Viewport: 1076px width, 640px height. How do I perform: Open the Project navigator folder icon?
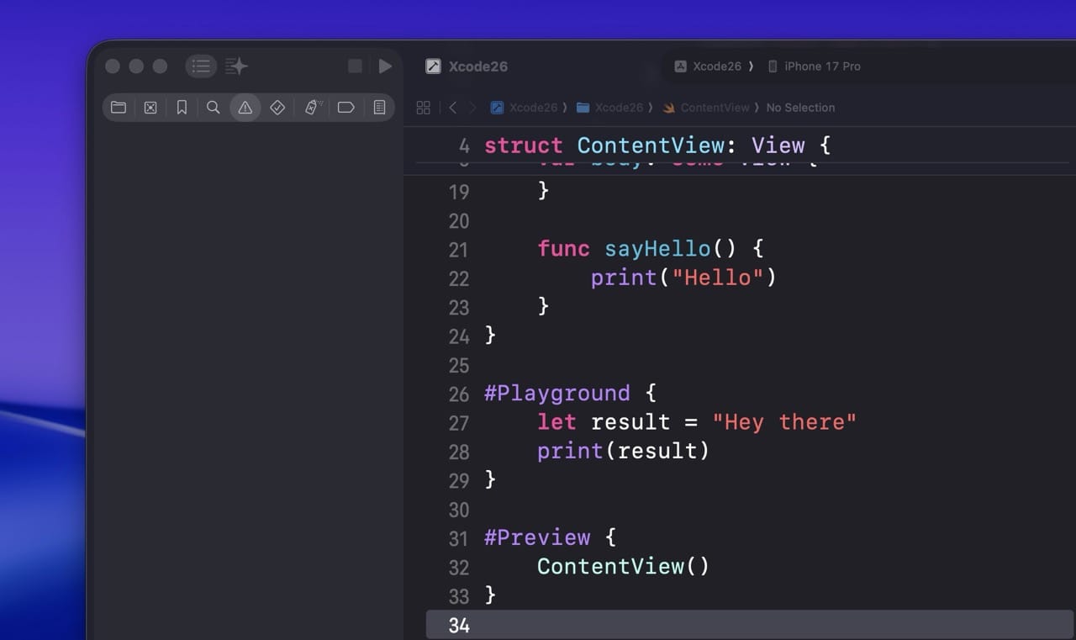119,108
